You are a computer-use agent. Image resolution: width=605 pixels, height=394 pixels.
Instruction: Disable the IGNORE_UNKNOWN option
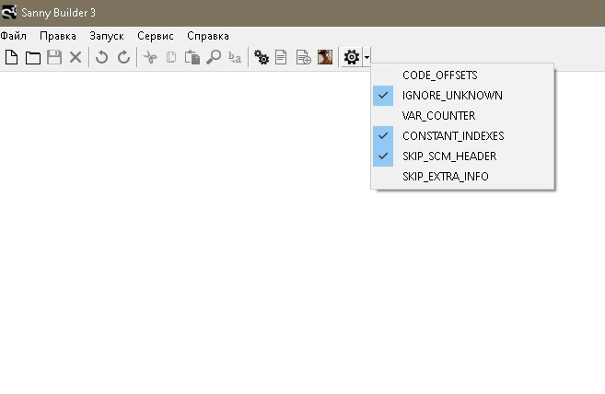point(452,96)
